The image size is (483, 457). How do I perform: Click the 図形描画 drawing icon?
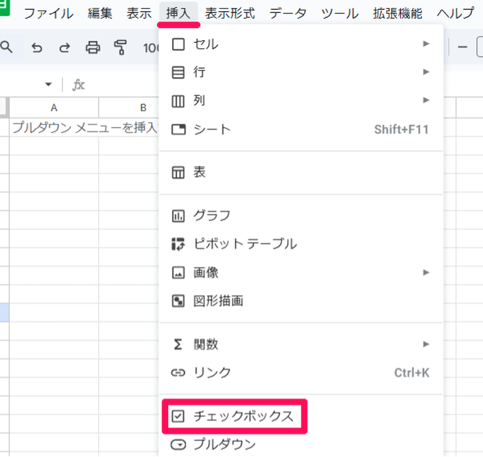178,301
